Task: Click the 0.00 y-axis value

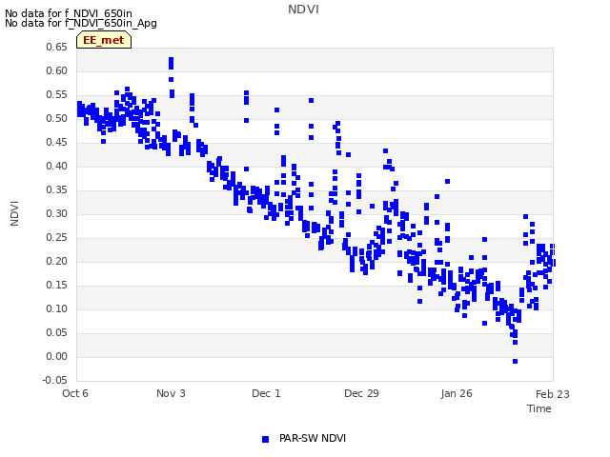Action: (56, 356)
